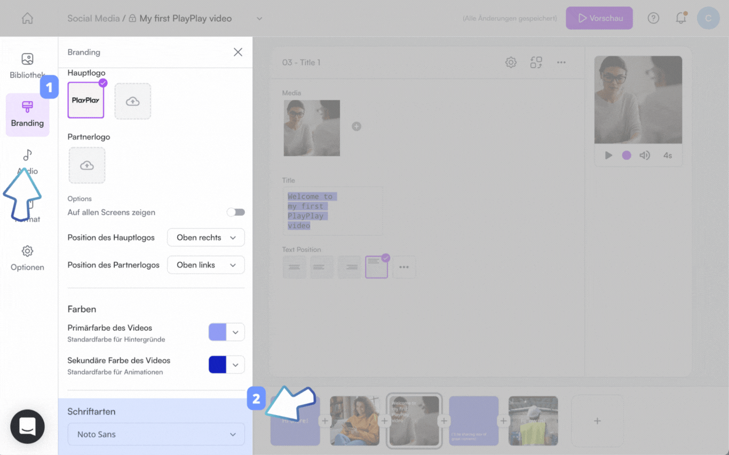Open screen settings gear for Title 1

[511, 62]
